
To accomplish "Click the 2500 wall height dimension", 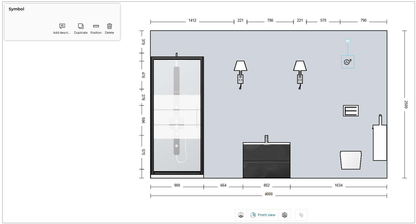I will click(406, 105).
